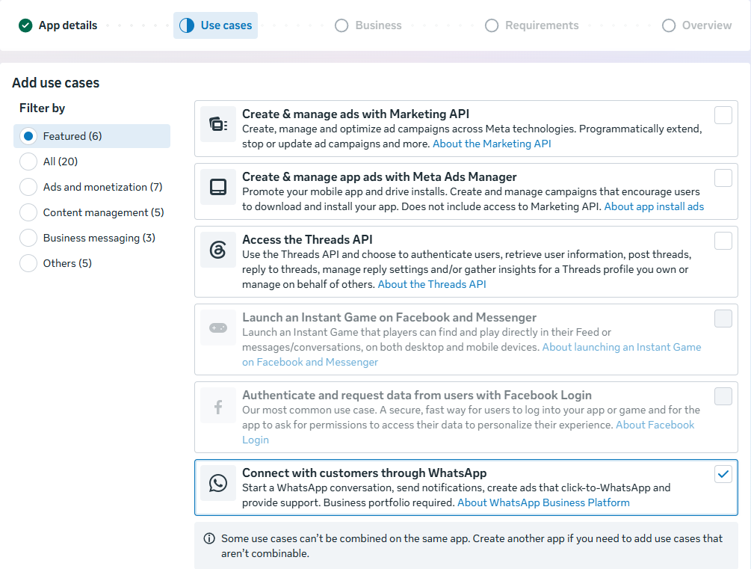Jump to the Requirements step
Viewport: 751px width, 569px height.
[531, 25]
